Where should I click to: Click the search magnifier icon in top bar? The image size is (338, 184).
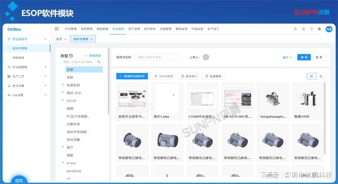coord(296,29)
